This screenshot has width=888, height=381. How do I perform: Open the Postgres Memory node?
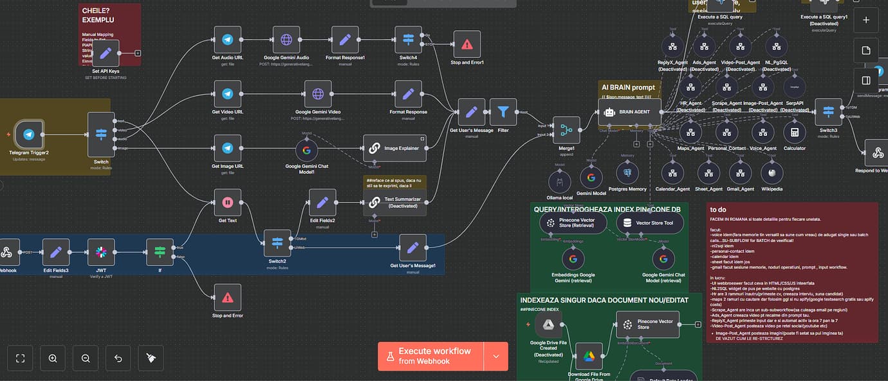point(627,172)
